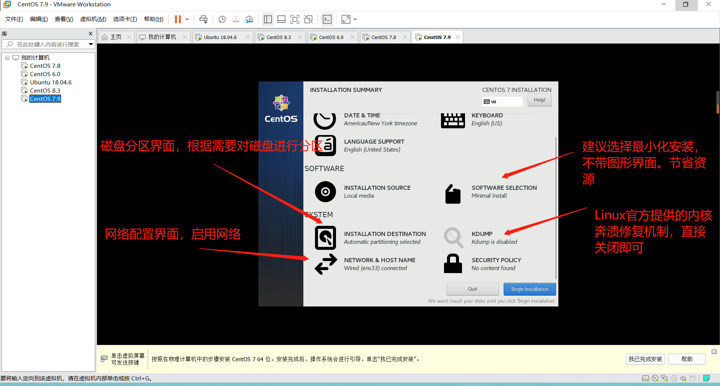The height and width of the screenshot is (386, 720).
Task: Close the Ubuntu 18.04.6 tab
Action: coord(247,37)
